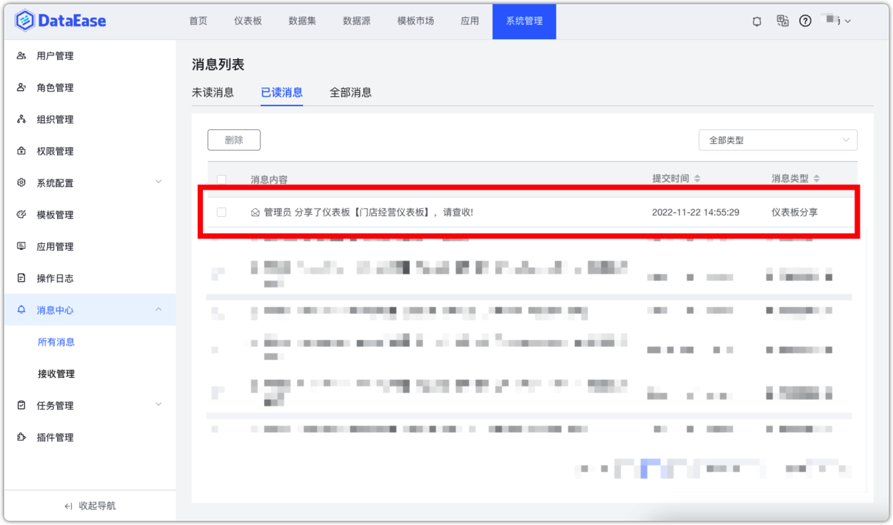This screenshot has width=893, height=525.
Task: Open the 全部类型 type filter dropdown
Action: [x=777, y=140]
